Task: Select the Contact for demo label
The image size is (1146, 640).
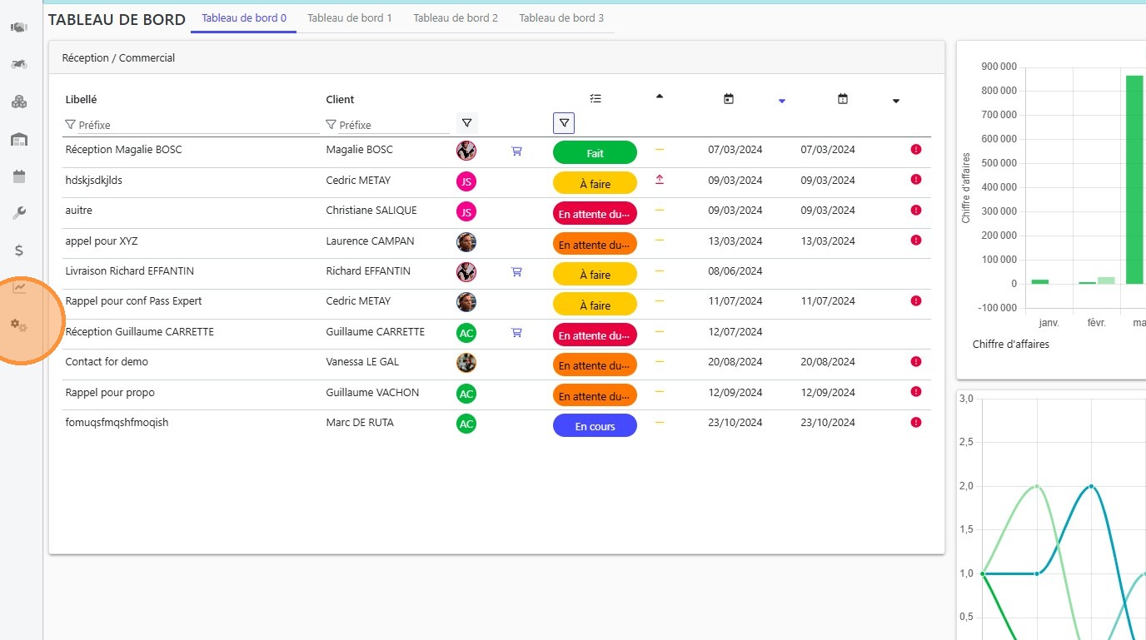Action: 107,361
